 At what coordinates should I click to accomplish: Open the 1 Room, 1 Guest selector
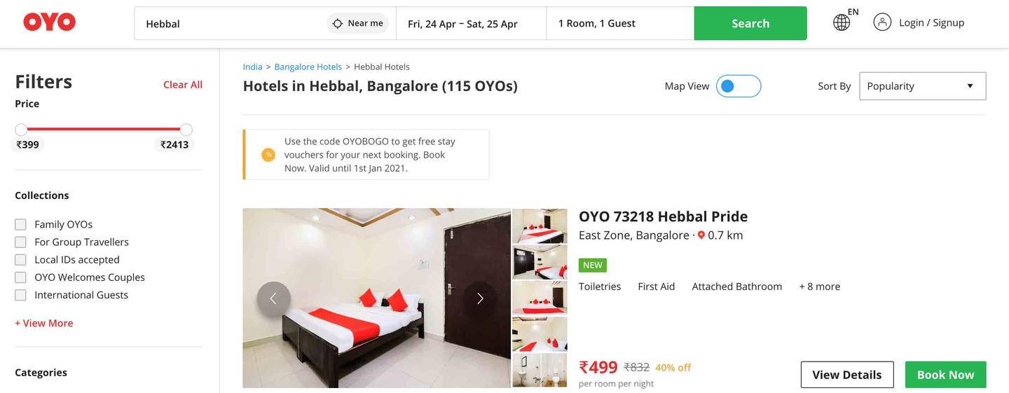pos(620,23)
